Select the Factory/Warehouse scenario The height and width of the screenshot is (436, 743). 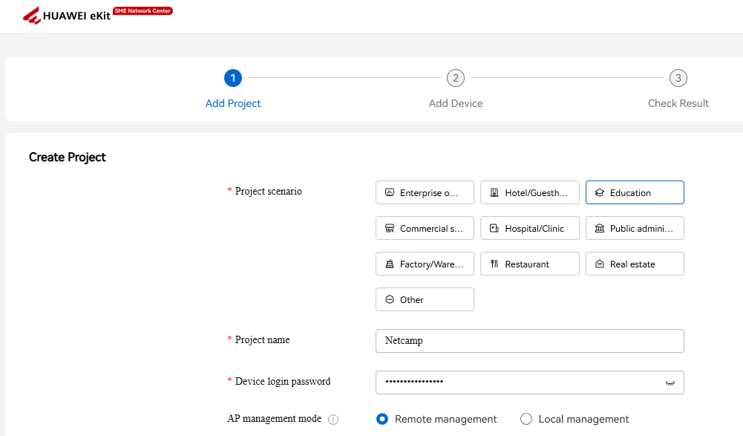pos(425,264)
